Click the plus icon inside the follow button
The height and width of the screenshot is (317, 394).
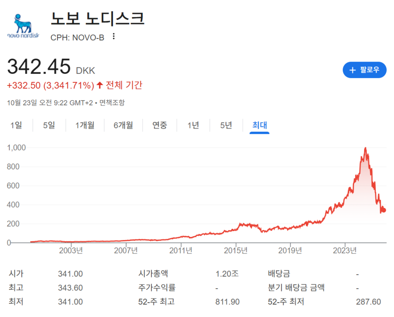pos(352,70)
